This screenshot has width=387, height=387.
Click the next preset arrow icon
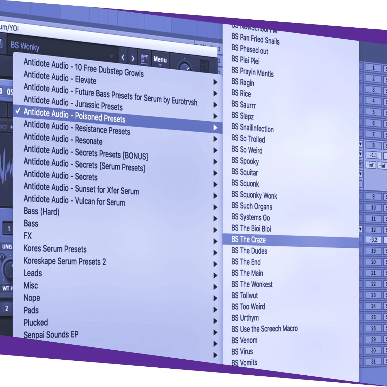point(133,58)
